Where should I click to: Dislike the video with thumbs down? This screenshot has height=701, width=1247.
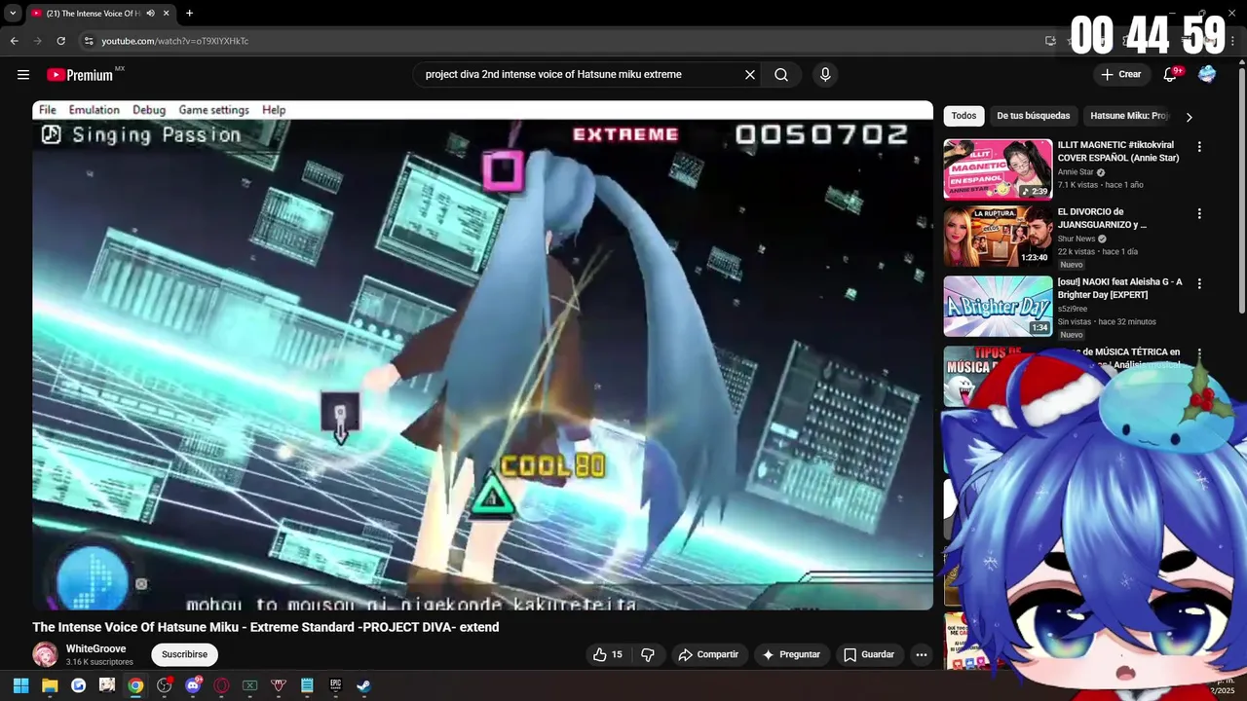648,654
